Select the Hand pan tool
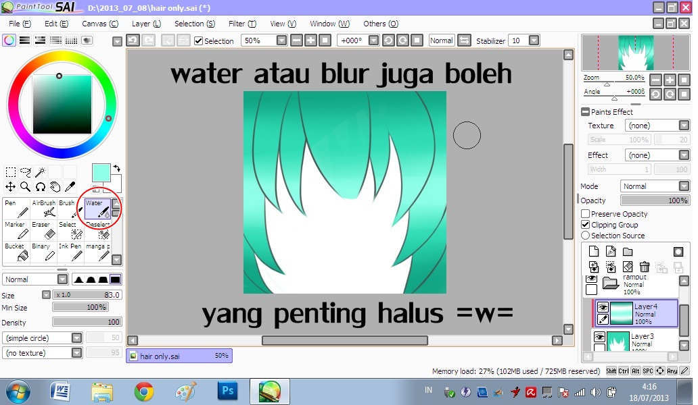This screenshot has height=405, width=698. 55,187
